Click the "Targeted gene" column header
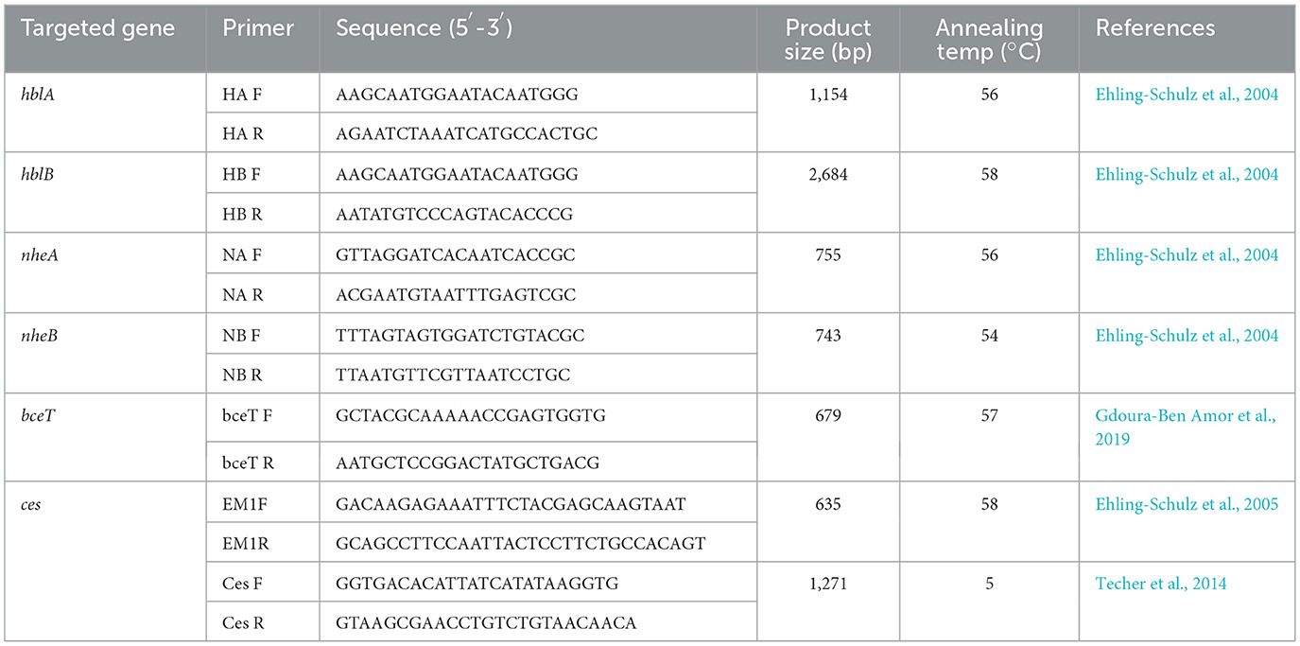1300x646 pixels. pyautogui.click(x=98, y=28)
